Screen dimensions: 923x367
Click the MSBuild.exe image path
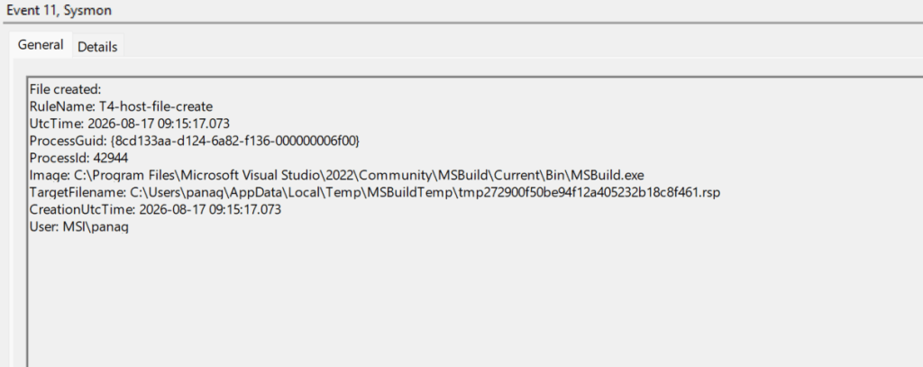(359, 175)
